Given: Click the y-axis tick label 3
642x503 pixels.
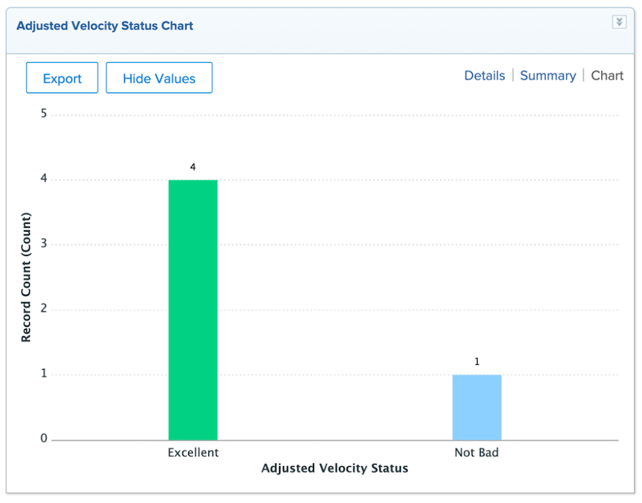Looking at the screenshot, I should coord(44,244).
